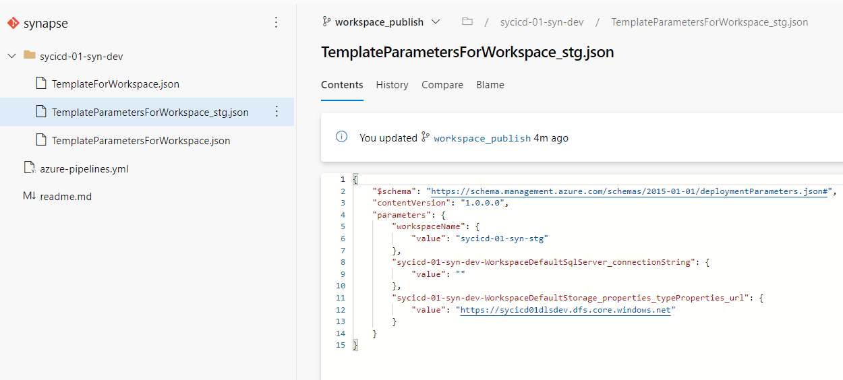Select TemplateParametersForWorkspace_stg.json in the tree
The width and height of the screenshot is (843, 380).
150,113
